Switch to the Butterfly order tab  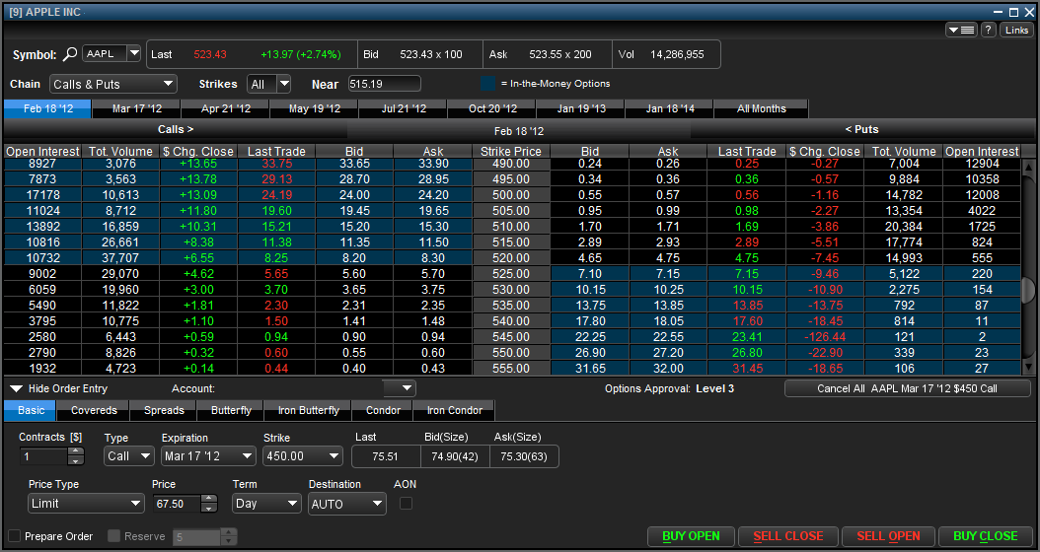tap(231, 410)
